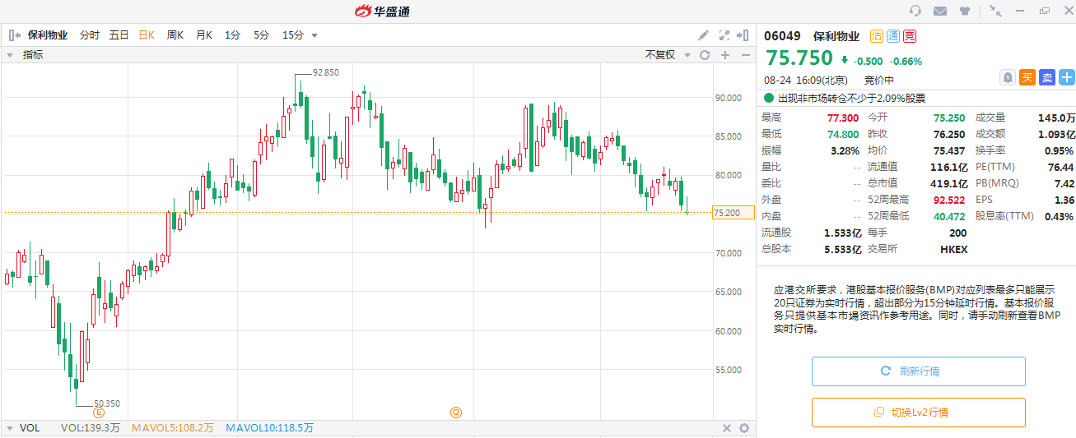
Task: Expand more timeframes after 15分
Action: [314, 35]
